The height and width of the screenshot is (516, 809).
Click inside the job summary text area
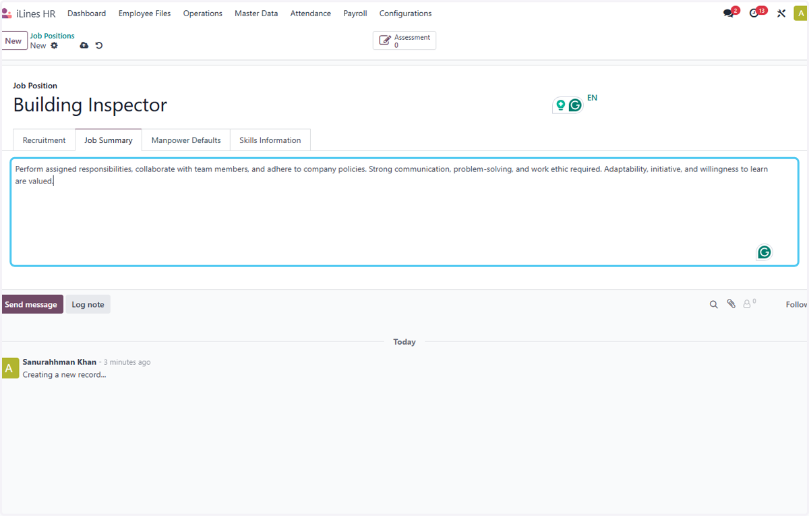point(404,212)
